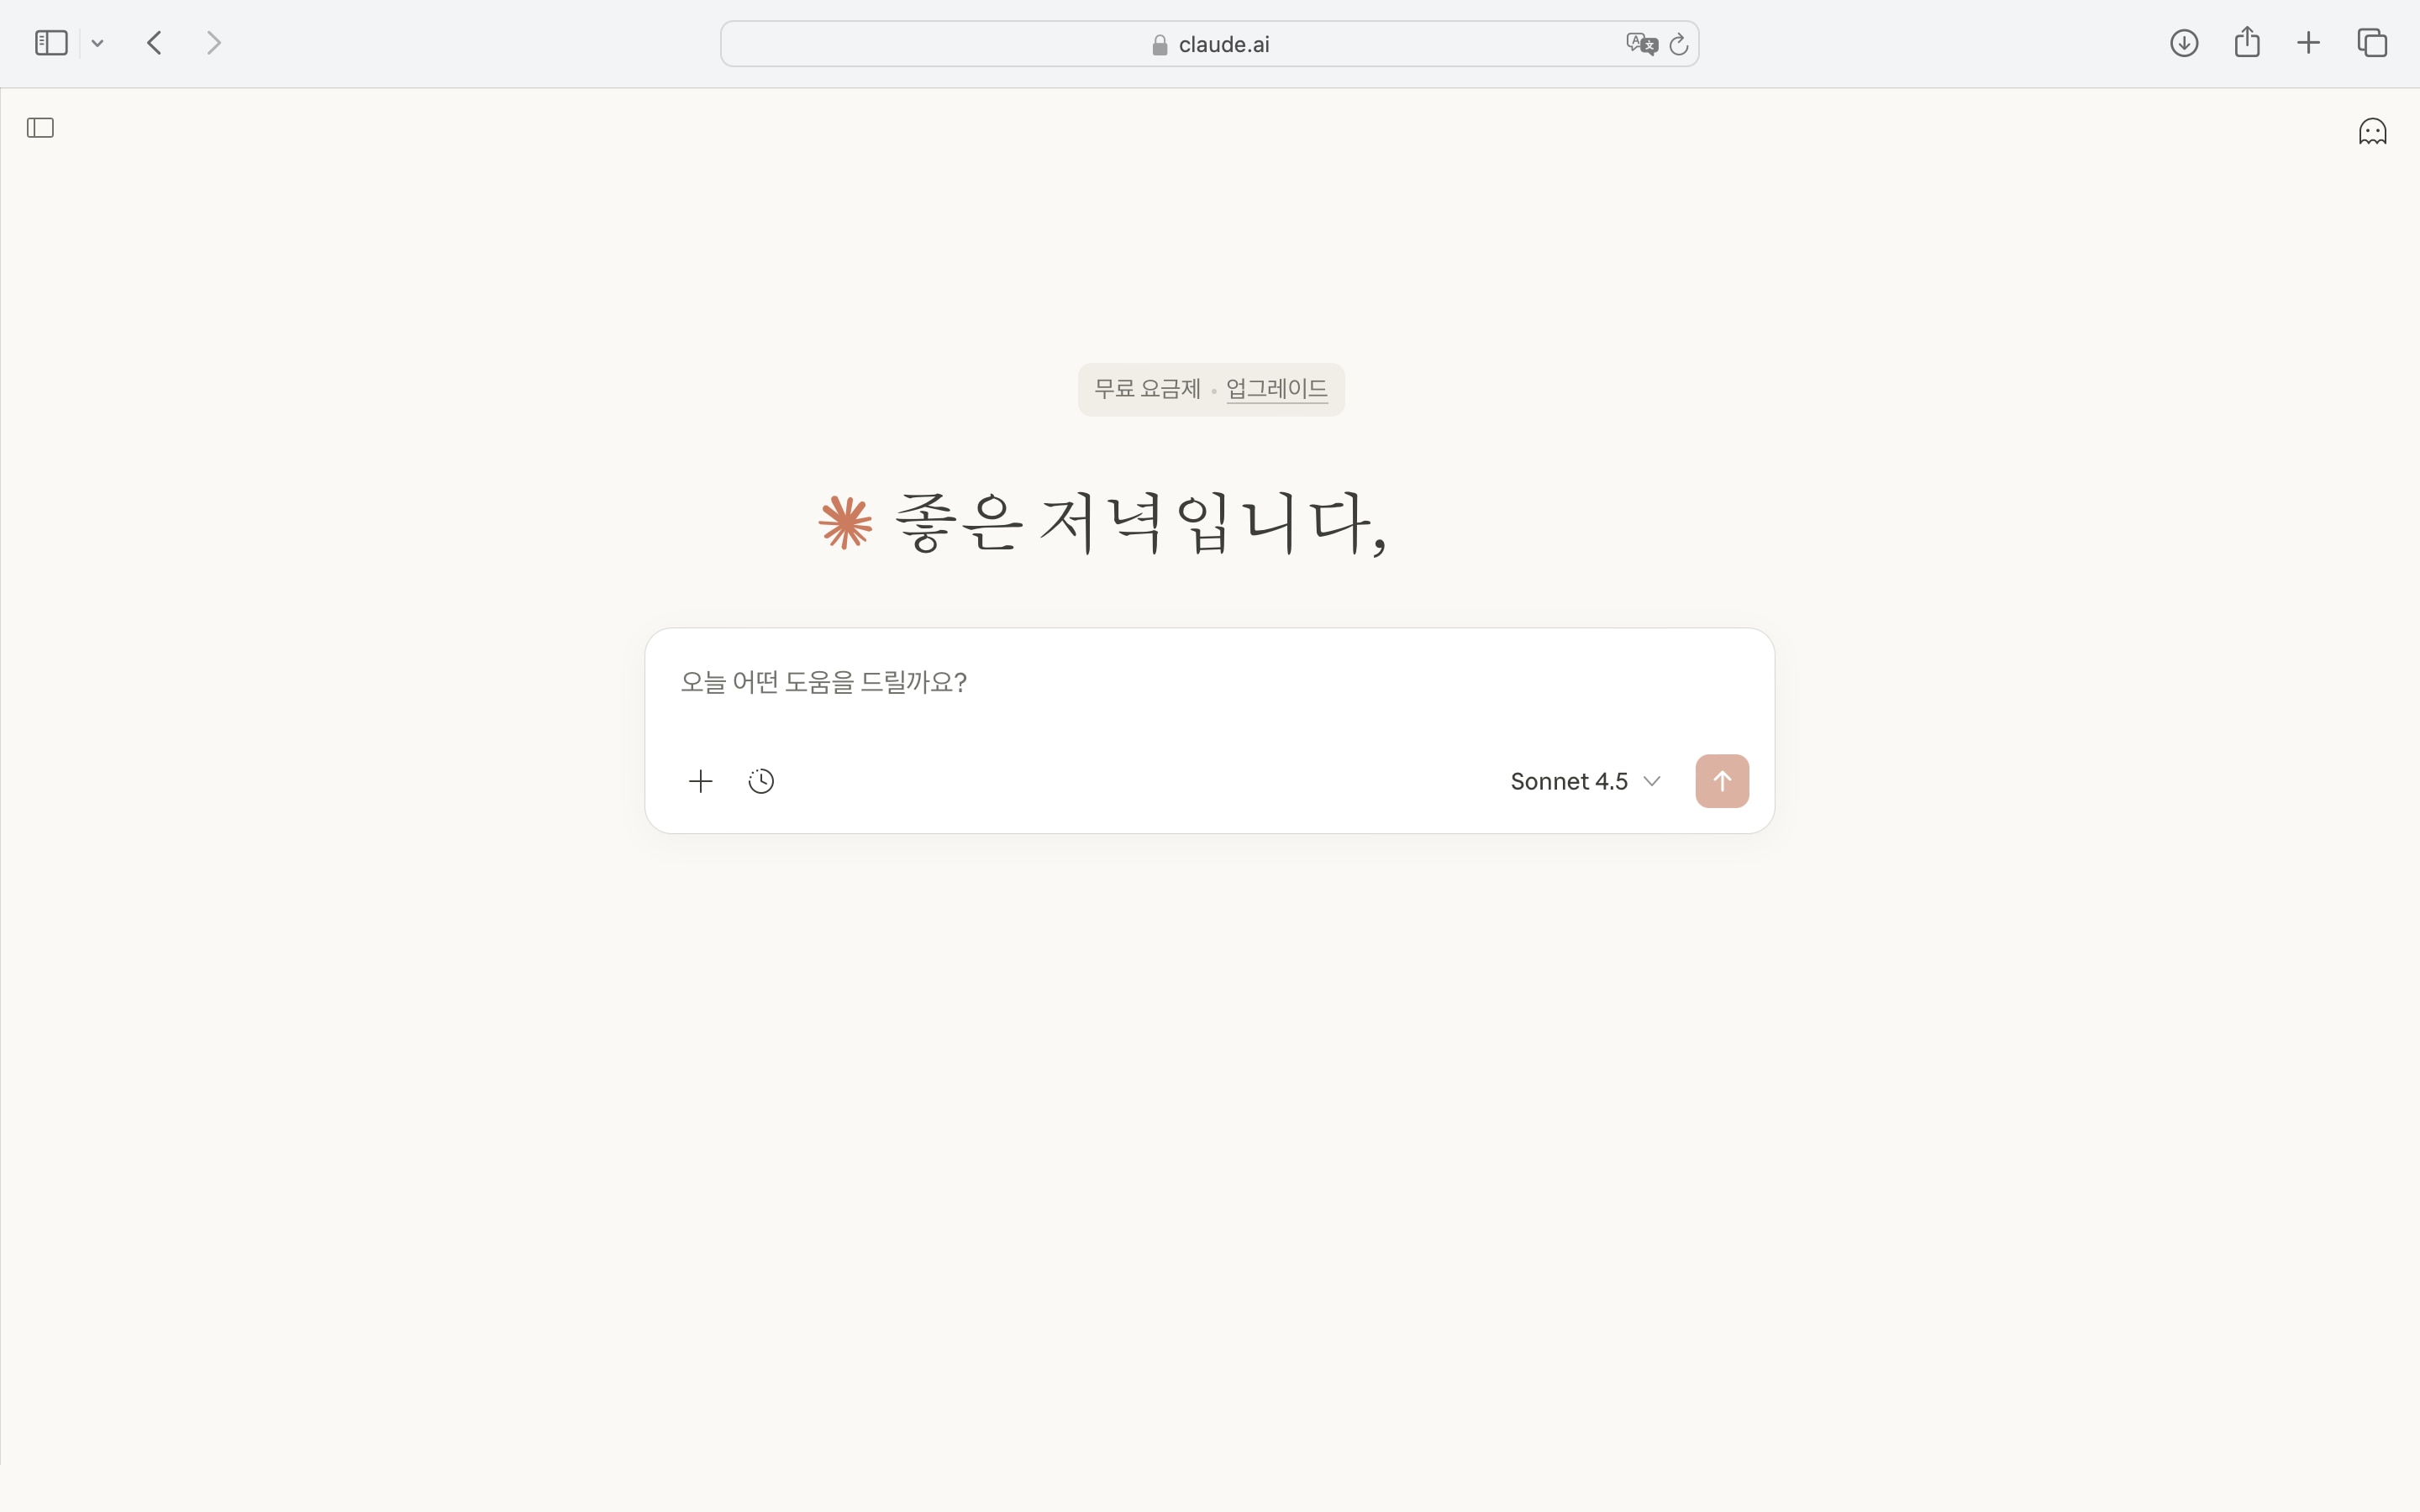Click the plus attachment icon in chat box
Viewport: 2420px width, 1512px height.
701,781
